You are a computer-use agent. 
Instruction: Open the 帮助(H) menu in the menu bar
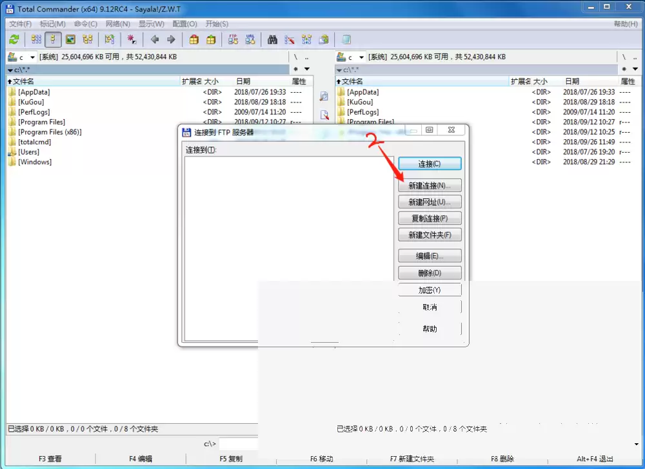coord(626,24)
